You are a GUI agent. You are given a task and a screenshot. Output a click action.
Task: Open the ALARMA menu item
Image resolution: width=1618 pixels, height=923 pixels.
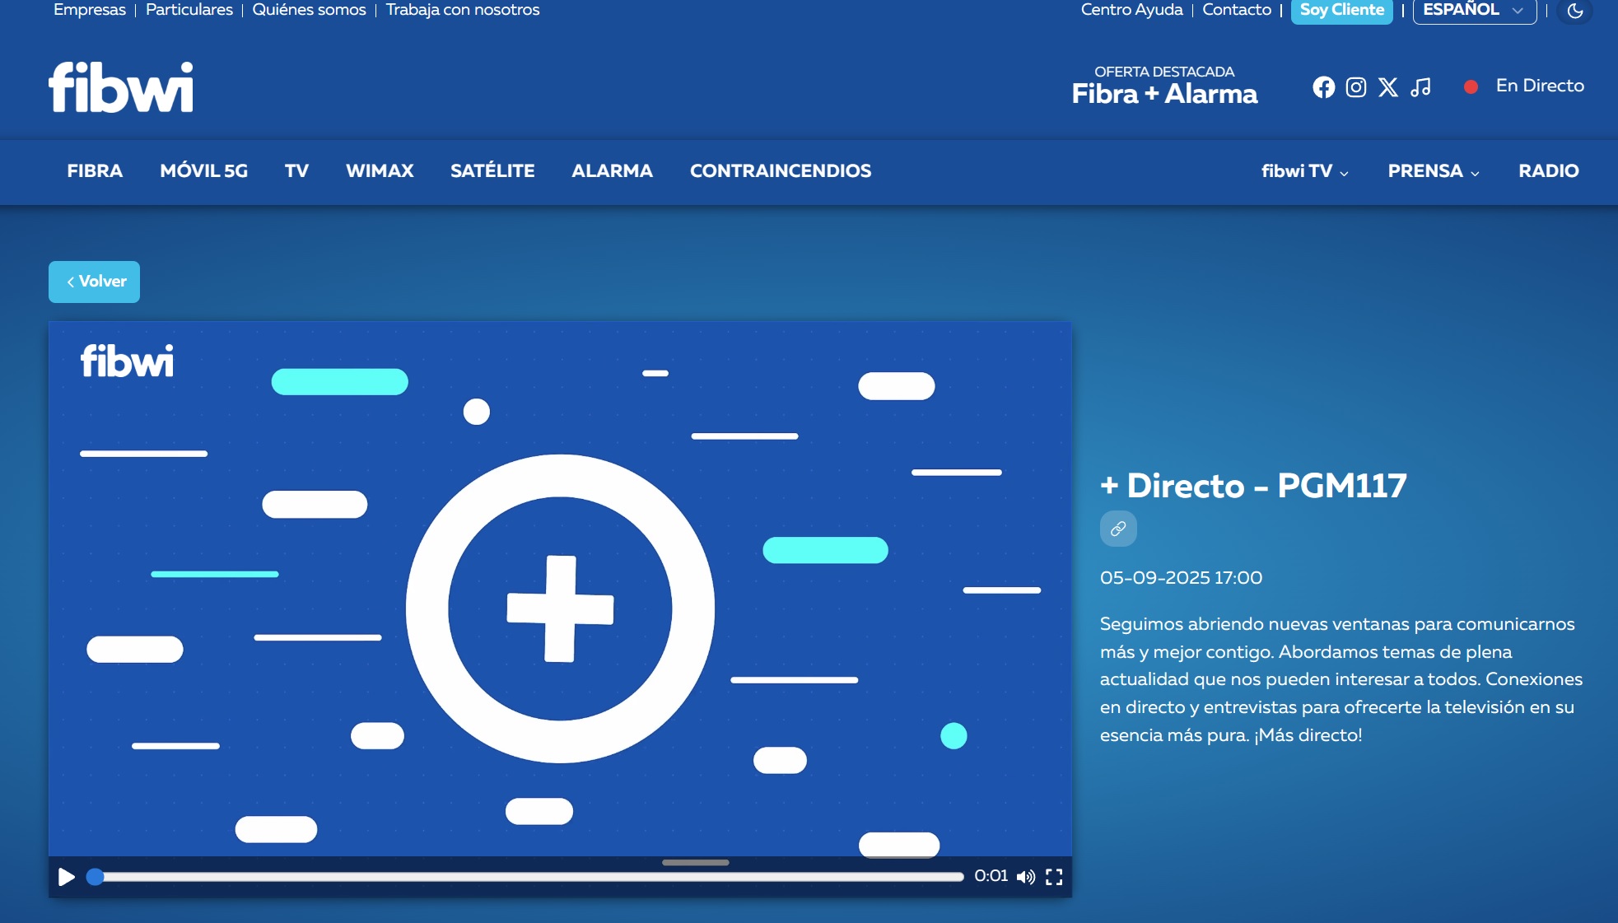pos(612,171)
